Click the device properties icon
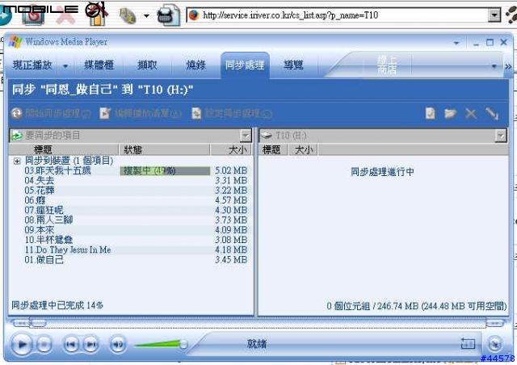This screenshot has width=517, height=365. click(431, 113)
